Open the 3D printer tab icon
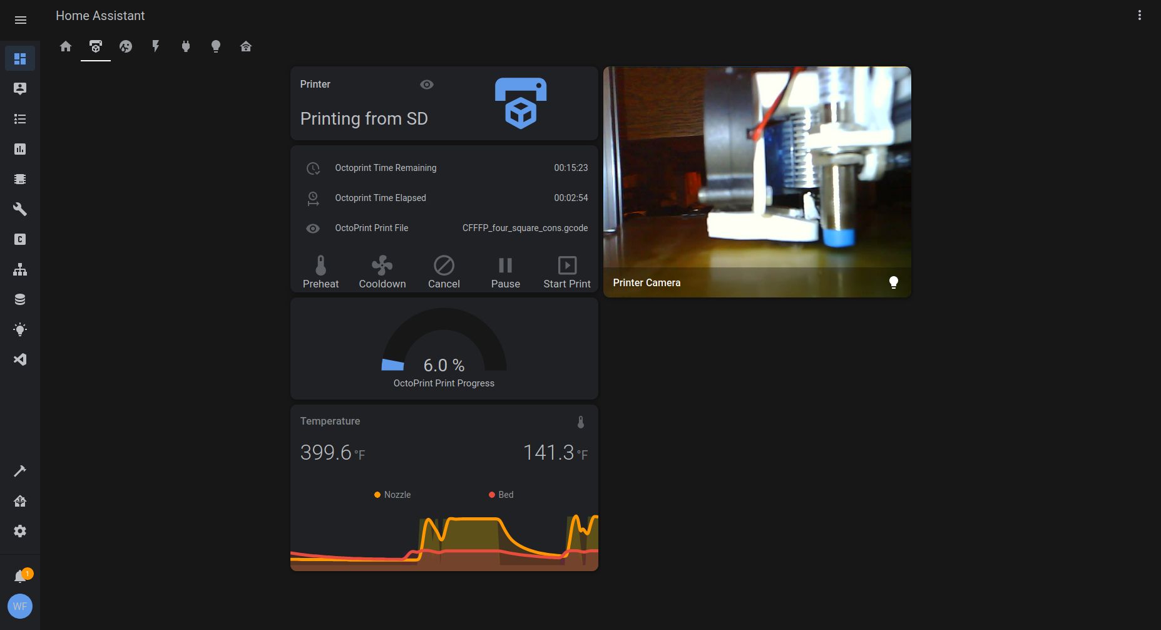This screenshot has height=630, width=1161. click(95, 46)
